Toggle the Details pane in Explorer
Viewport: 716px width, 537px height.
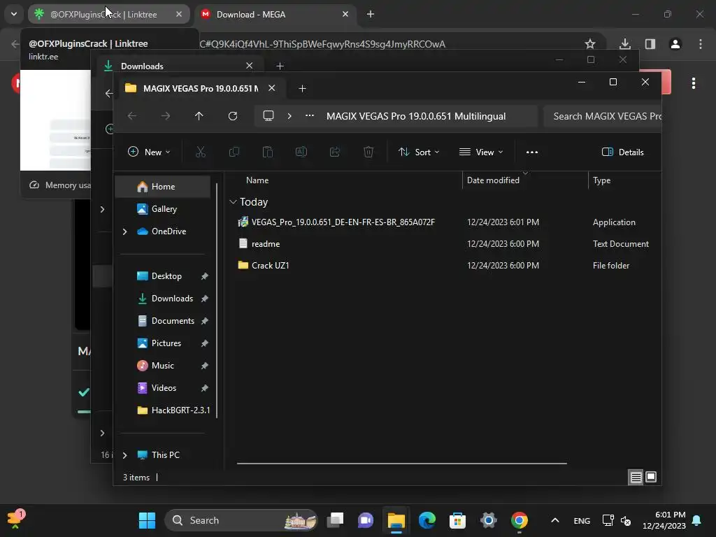point(623,152)
